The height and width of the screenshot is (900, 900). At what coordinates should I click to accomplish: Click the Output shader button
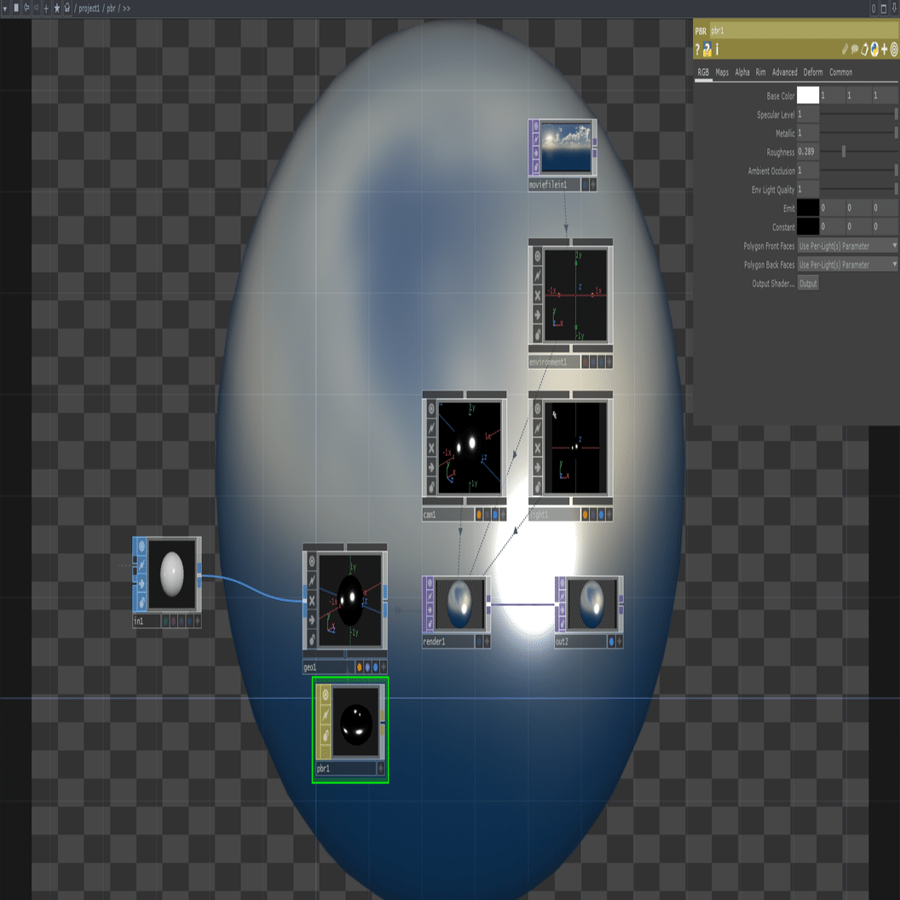[808, 284]
